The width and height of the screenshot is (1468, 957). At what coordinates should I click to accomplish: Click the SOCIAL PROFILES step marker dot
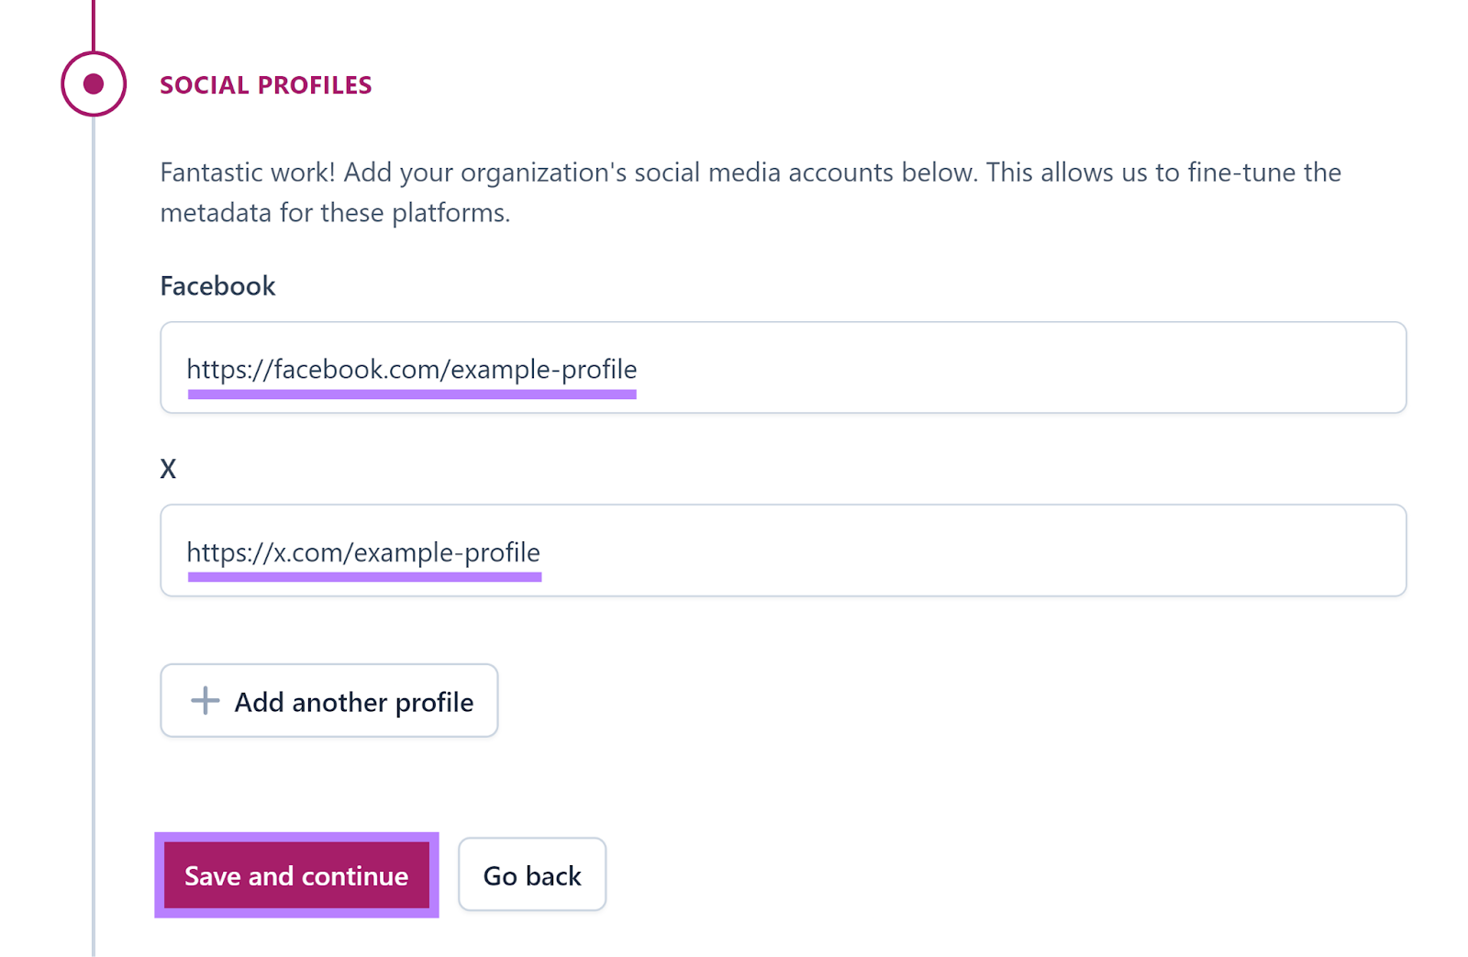pos(92,84)
